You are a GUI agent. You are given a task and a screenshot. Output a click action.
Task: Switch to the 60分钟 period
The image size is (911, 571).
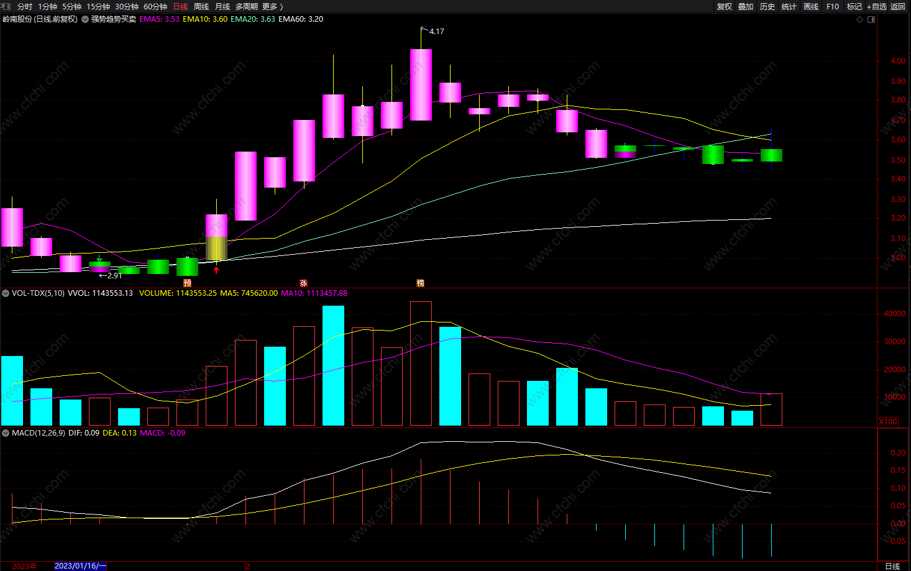[x=155, y=6]
